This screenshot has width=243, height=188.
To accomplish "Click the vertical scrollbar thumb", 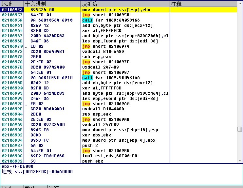I will 240,129.
